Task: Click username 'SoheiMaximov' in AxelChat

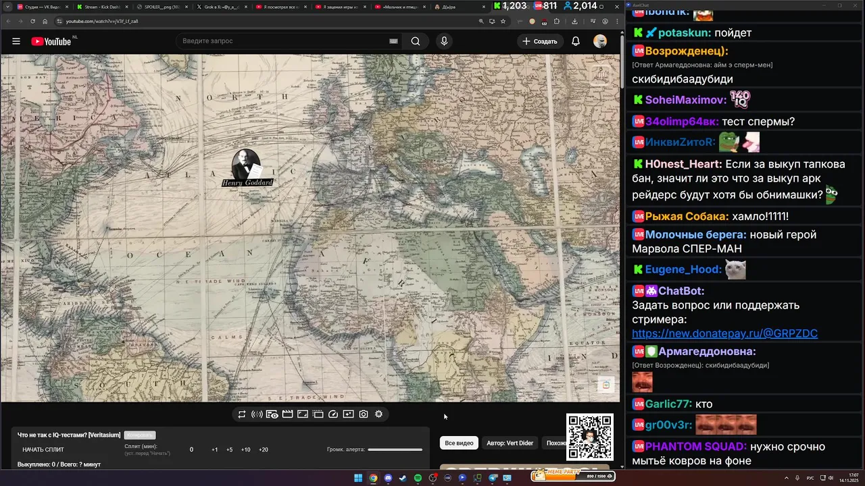Action: 685,100
